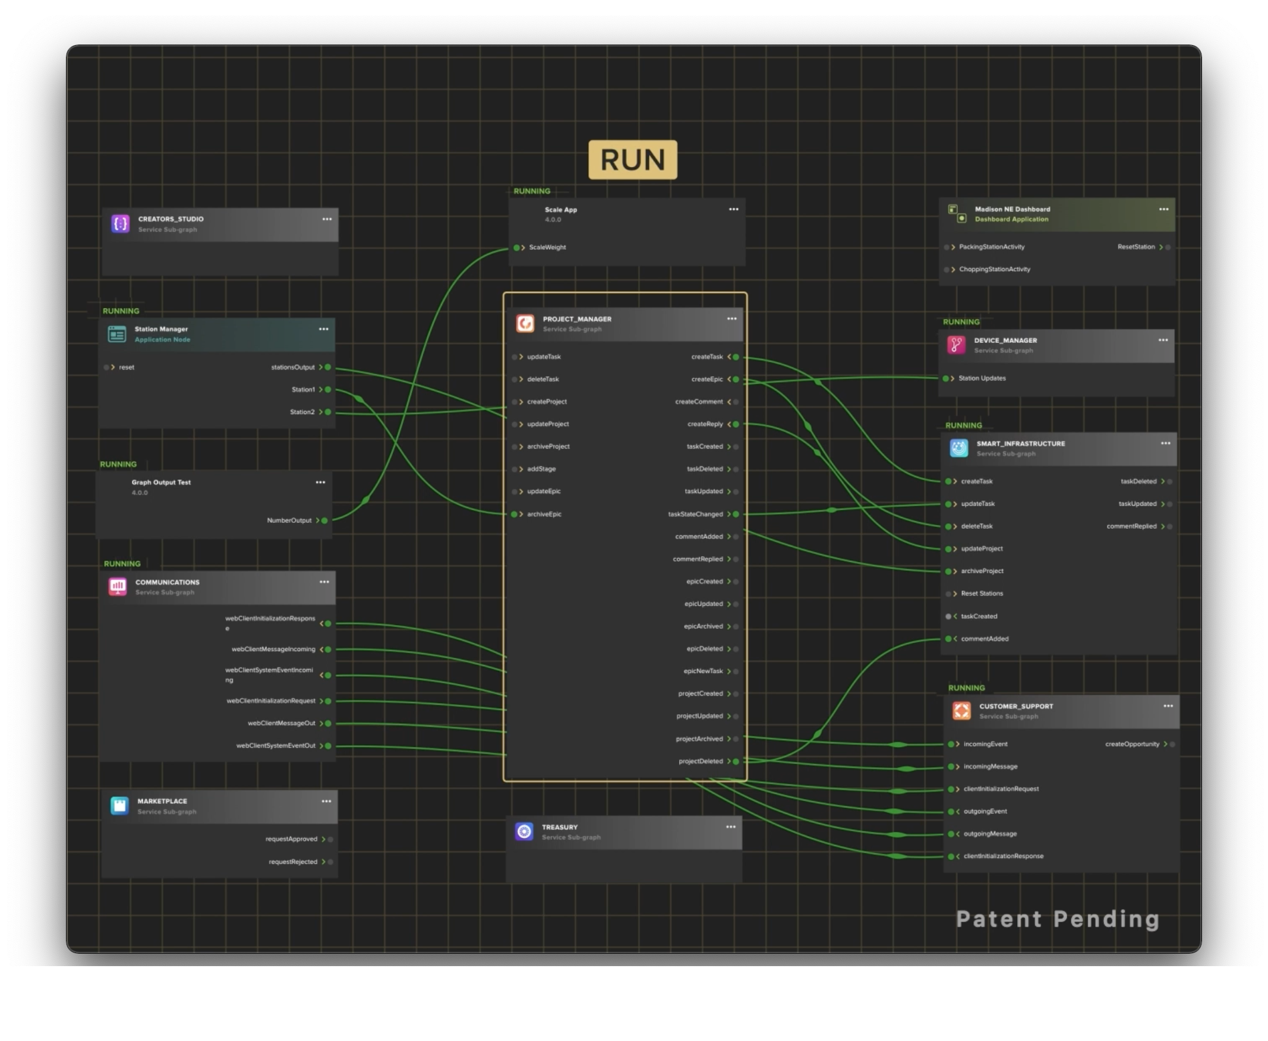Open the PROJECT_MANAGER three-dots menu
The height and width of the screenshot is (1041, 1268).
pyautogui.click(x=732, y=318)
